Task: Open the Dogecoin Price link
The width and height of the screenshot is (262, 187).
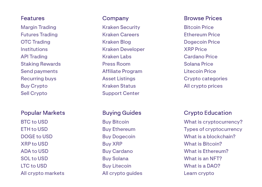Action: pos(202,42)
